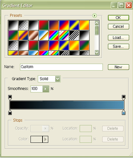Select the blue color stop below the gradient
Screen dimensions: 133x158
pyautogui.click(x=124, y=112)
